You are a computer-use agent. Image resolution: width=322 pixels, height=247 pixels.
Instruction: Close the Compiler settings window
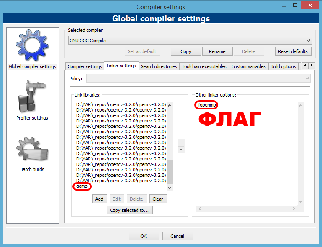[x=310, y=5]
